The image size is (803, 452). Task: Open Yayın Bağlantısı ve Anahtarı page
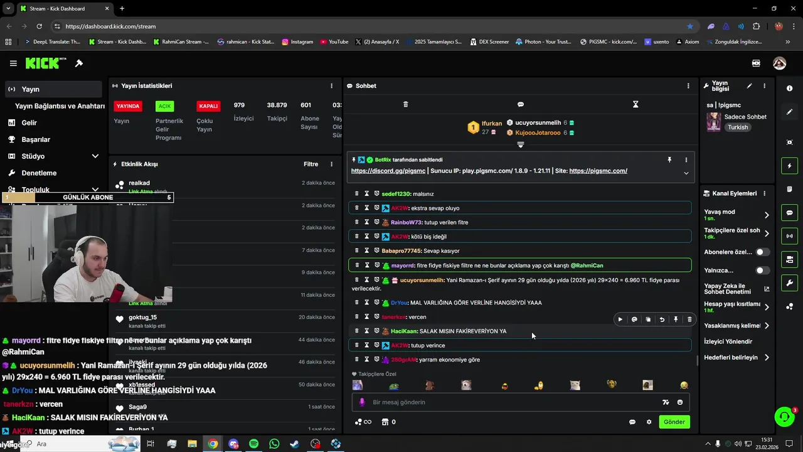click(x=60, y=106)
